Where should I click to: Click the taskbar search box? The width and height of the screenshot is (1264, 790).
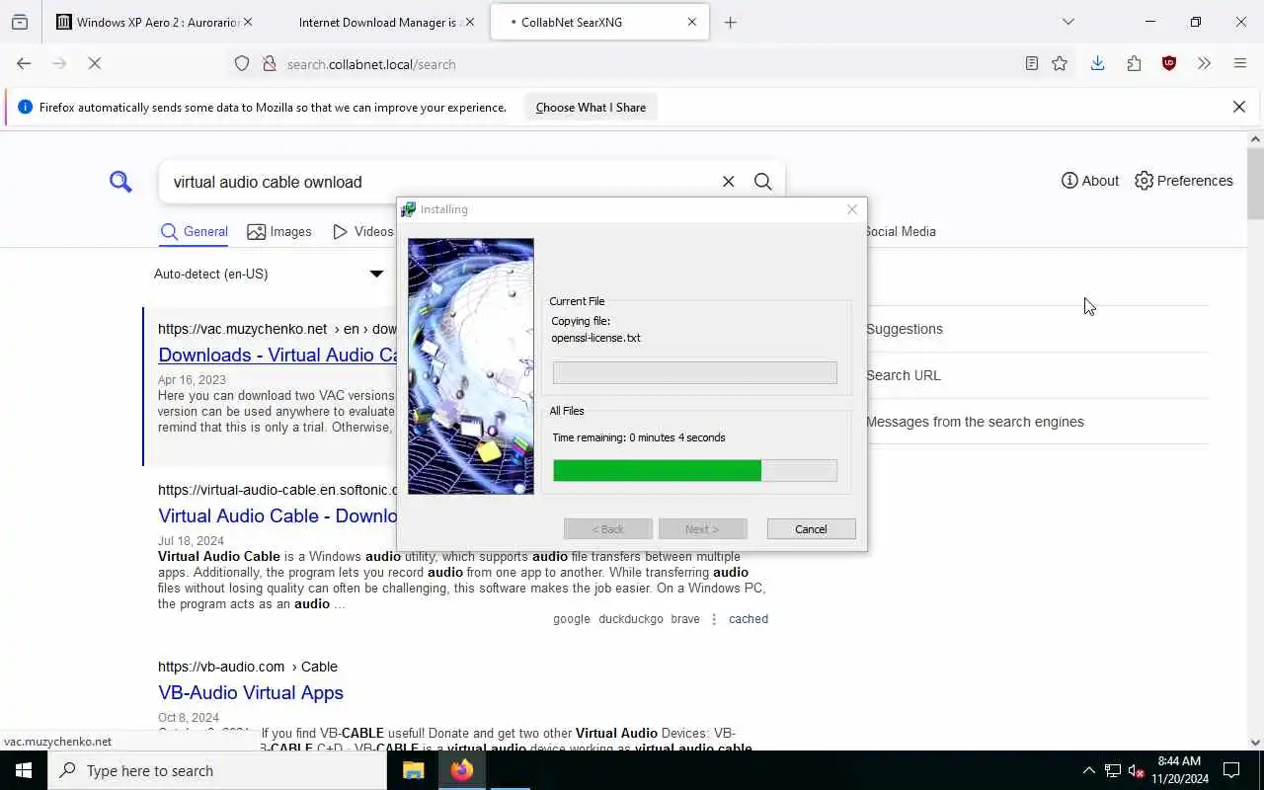click(217, 770)
